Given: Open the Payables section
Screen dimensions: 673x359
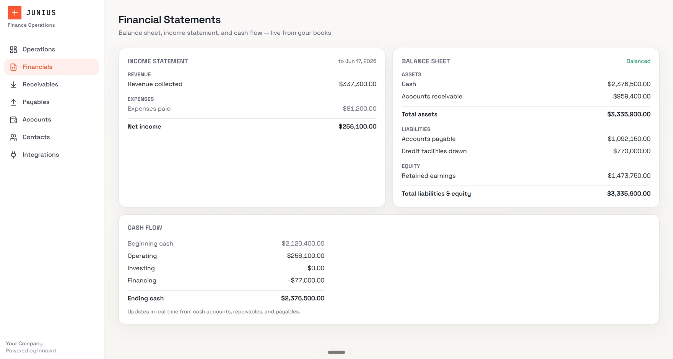Looking at the screenshot, I should coord(51,102).
